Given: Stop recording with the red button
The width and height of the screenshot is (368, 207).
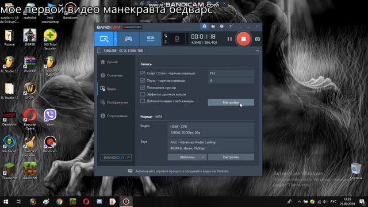Looking at the screenshot, I should pos(243,39).
